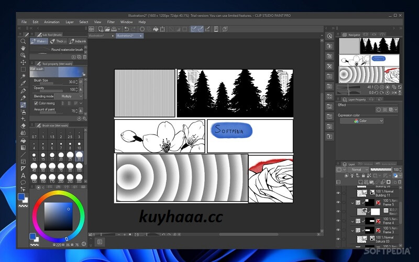Screen dimensions: 419x262
Task: Click zoom out minus button in Navigator
Action: (376, 87)
